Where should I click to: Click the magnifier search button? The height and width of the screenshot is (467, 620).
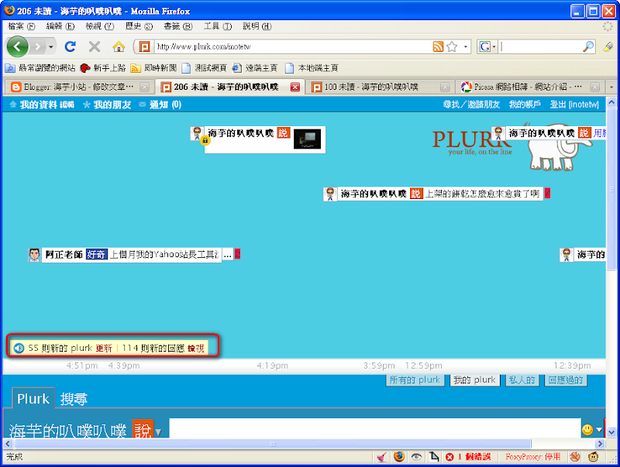click(588, 46)
